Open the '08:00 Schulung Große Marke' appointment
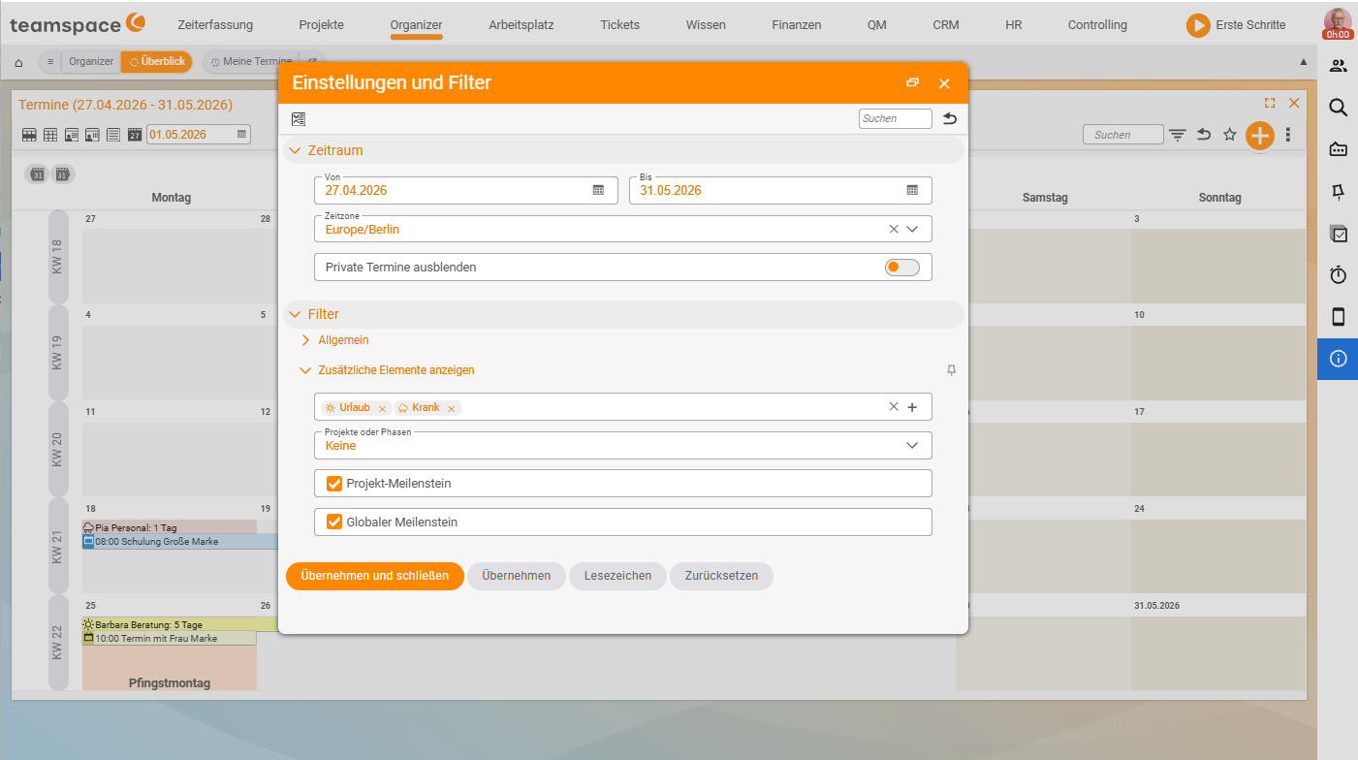 click(x=179, y=542)
